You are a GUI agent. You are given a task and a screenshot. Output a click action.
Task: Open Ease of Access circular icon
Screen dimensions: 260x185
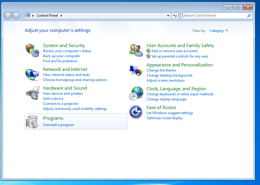pos(136,112)
